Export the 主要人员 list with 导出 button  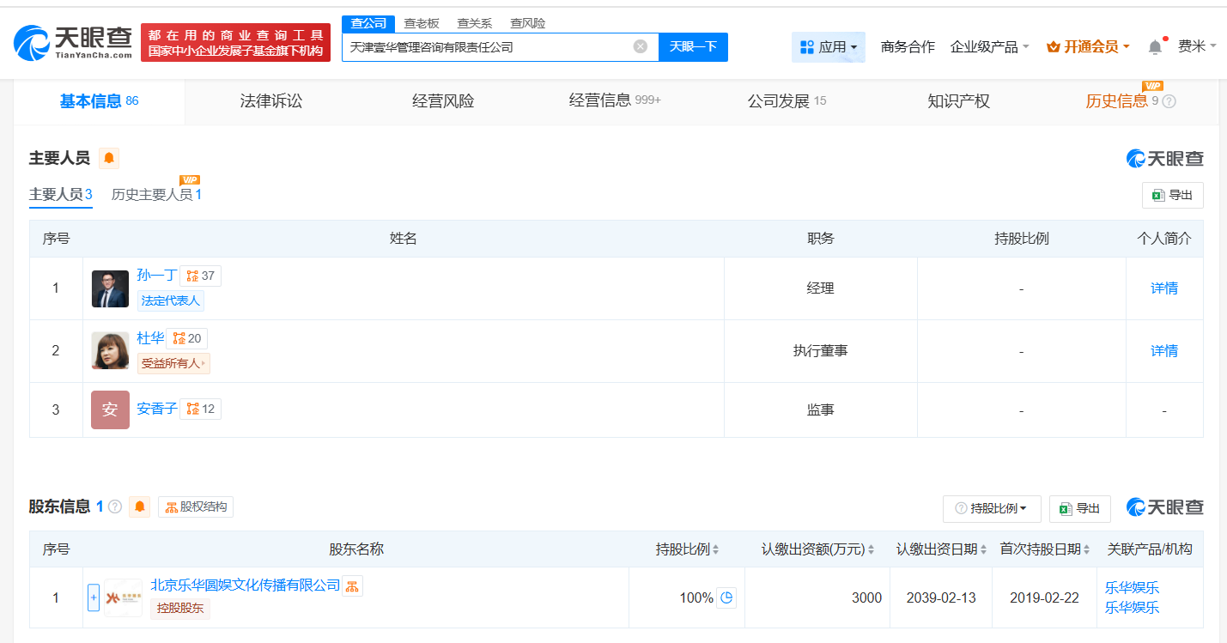[x=1173, y=195]
